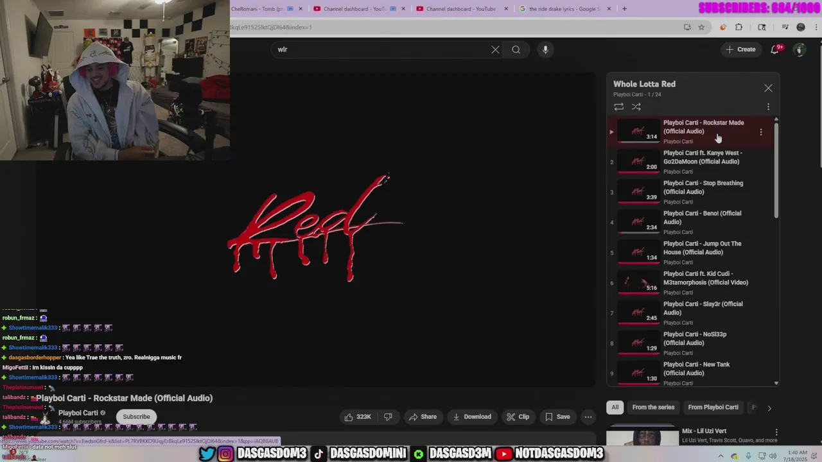Clear the YouTube search box text

pos(495,49)
